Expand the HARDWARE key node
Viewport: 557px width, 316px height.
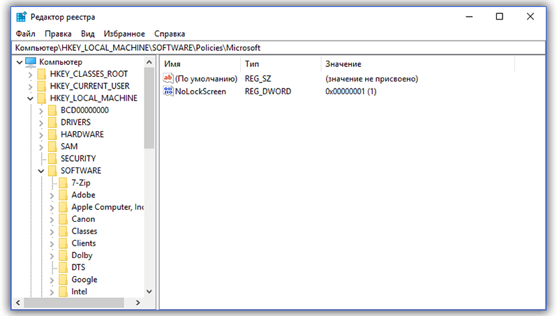click(x=41, y=135)
